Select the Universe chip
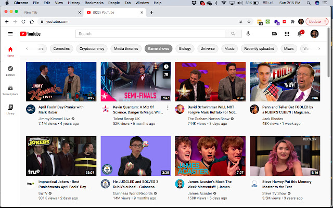 [208, 48]
